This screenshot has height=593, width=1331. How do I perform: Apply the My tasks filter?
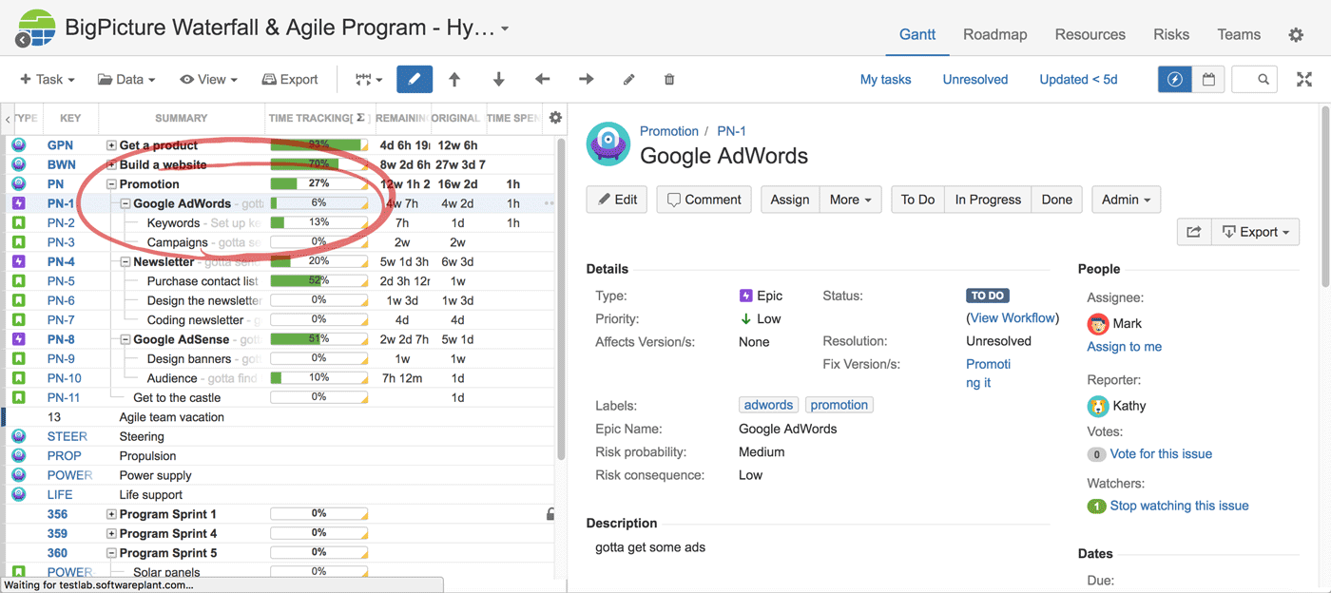point(886,80)
